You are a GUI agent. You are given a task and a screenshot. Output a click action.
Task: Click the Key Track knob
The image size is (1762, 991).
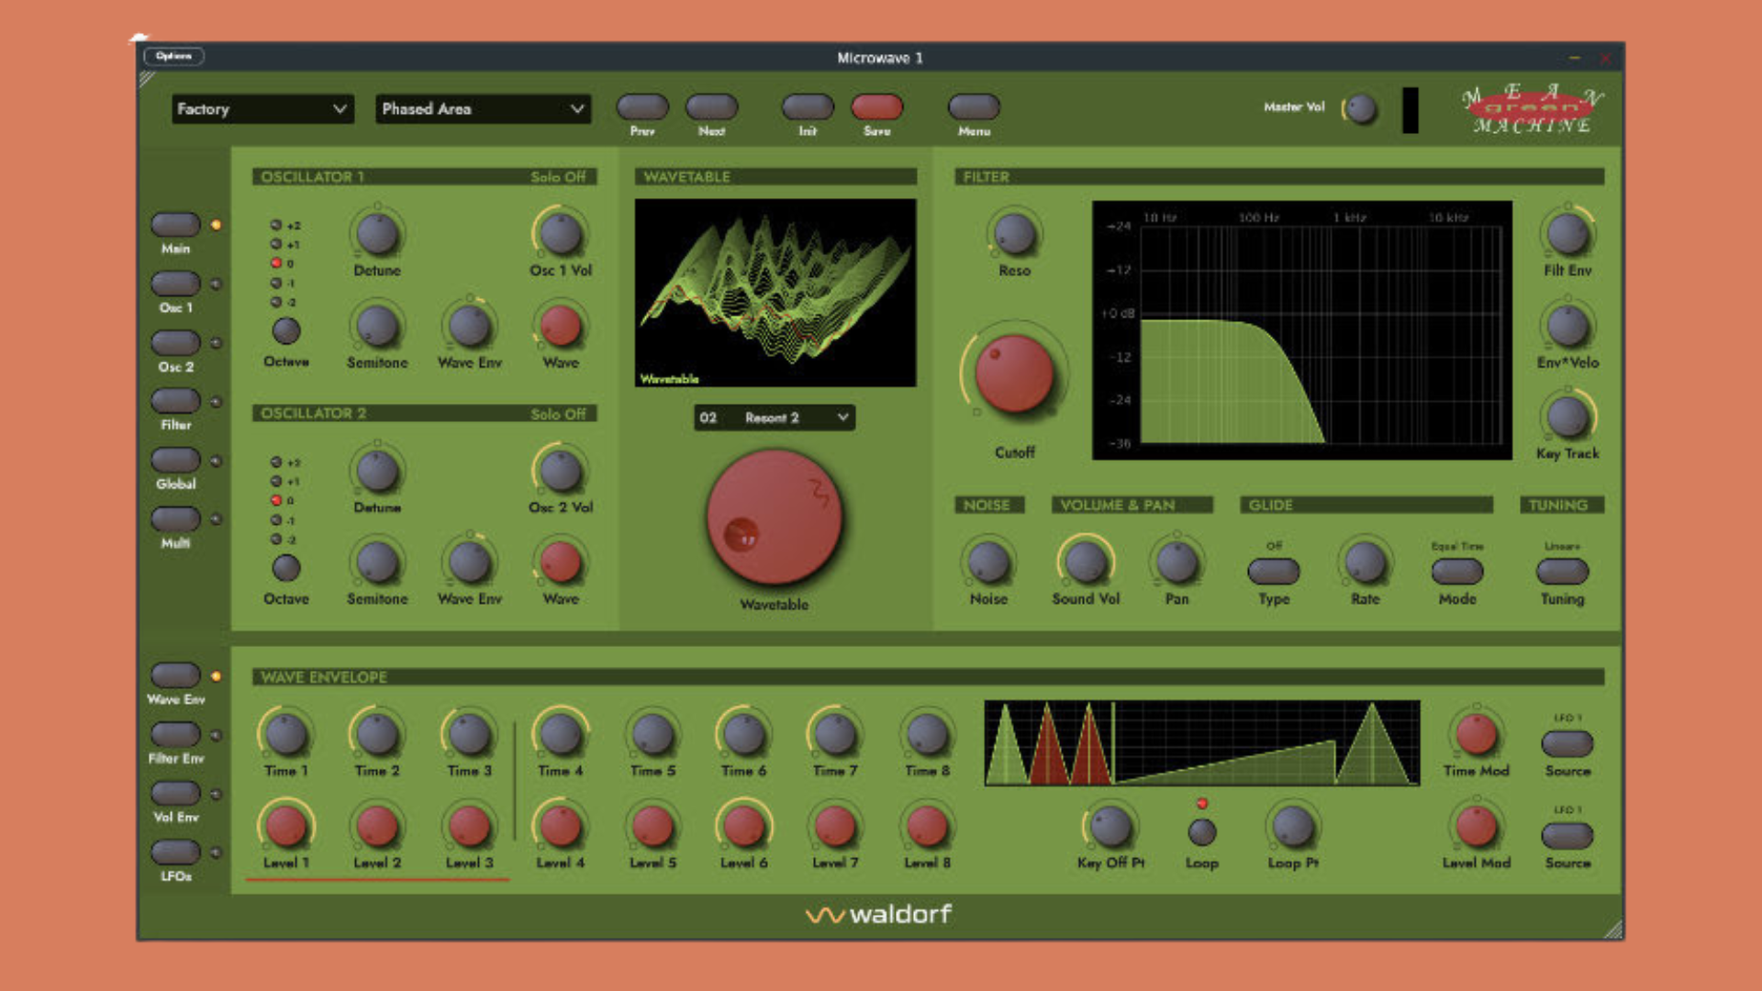1567,418
